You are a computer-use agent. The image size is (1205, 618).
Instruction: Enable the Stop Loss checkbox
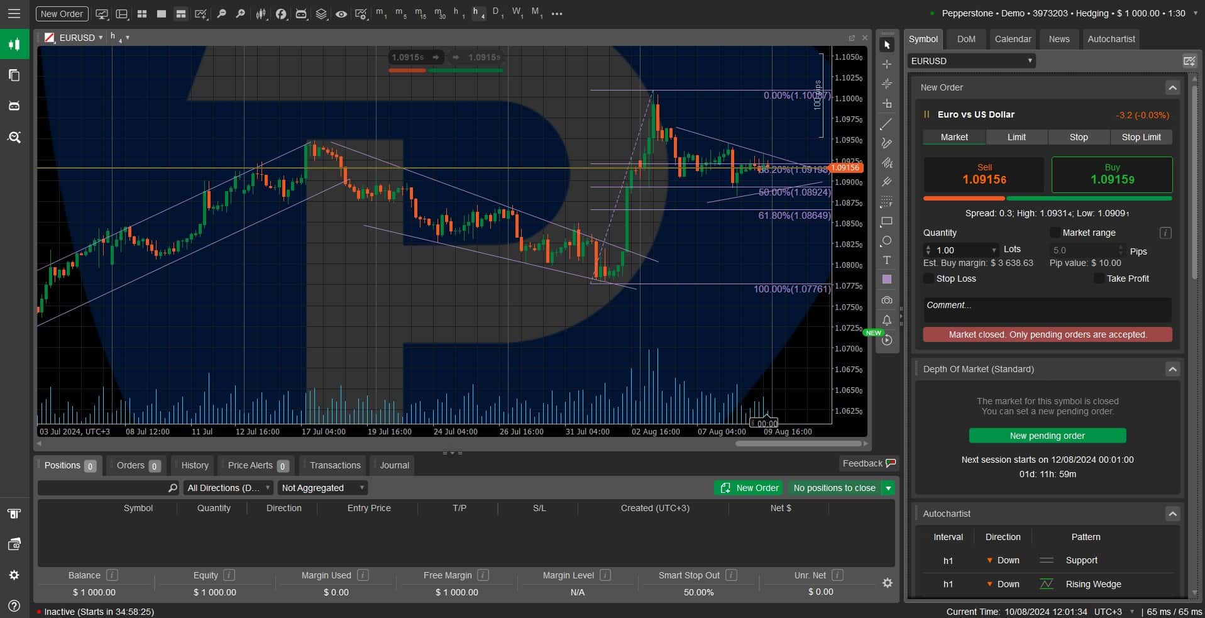(x=928, y=278)
